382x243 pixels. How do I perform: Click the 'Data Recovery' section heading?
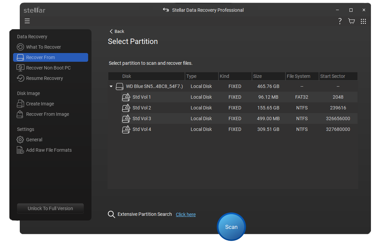coord(32,37)
